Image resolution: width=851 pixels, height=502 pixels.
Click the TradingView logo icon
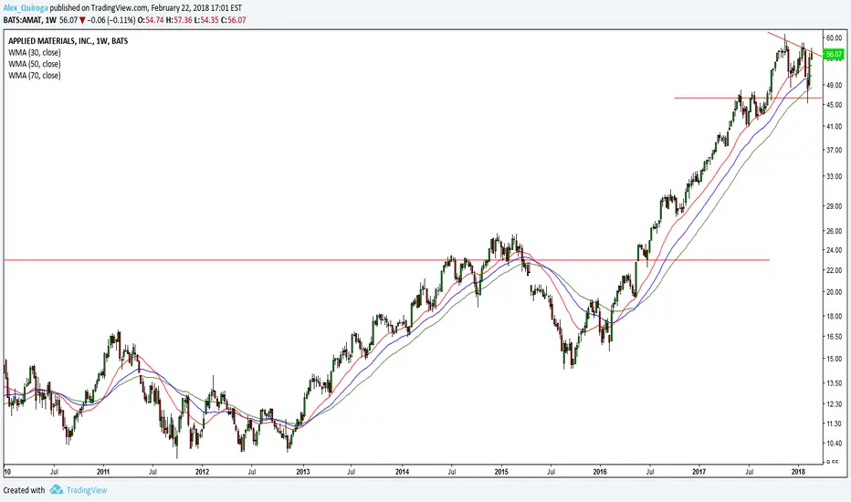(x=56, y=490)
